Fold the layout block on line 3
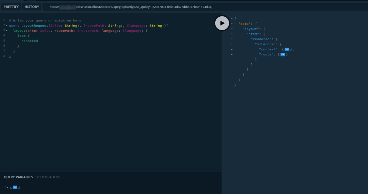This screenshot has height=194, width=368. point(7,31)
